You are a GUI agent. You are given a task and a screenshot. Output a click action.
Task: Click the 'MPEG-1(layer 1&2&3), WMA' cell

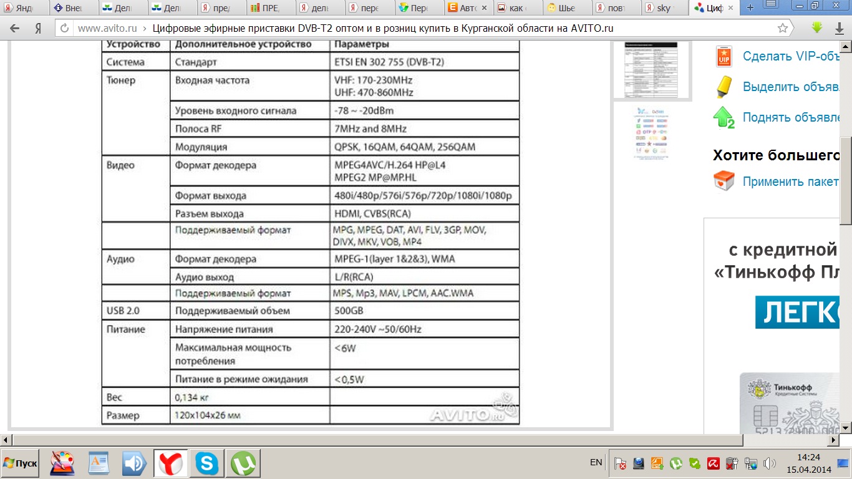424,259
